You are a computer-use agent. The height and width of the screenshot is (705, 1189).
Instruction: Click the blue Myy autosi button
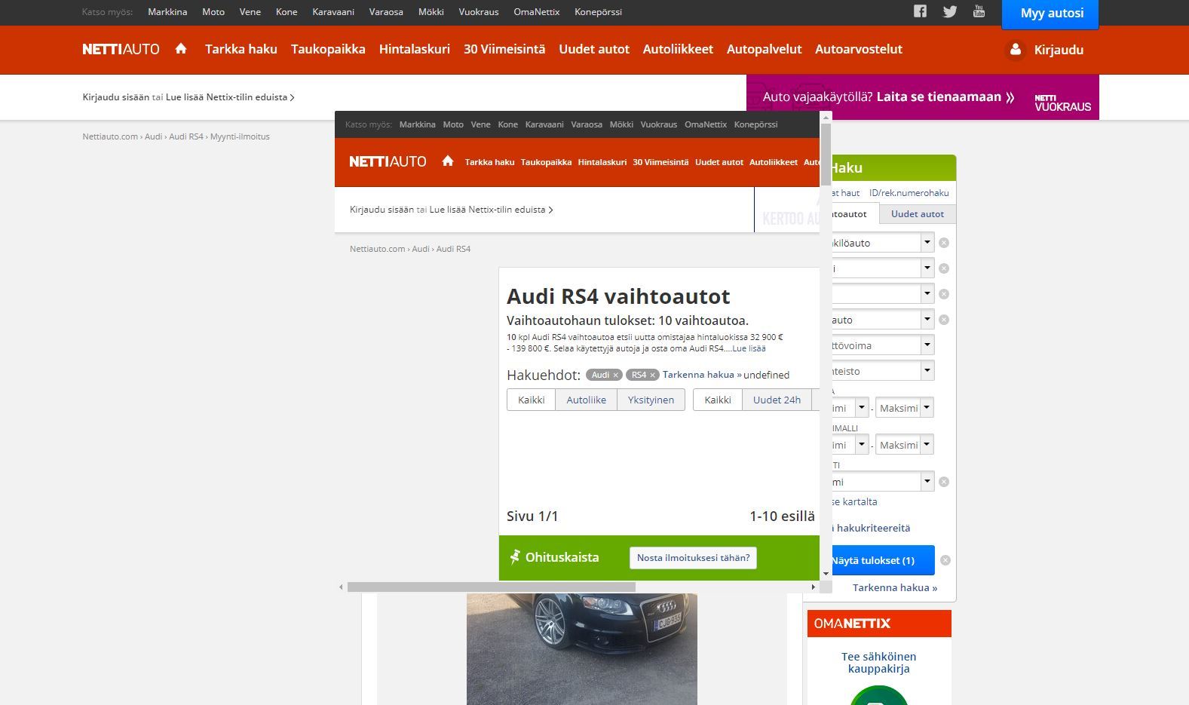(1051, 14)
